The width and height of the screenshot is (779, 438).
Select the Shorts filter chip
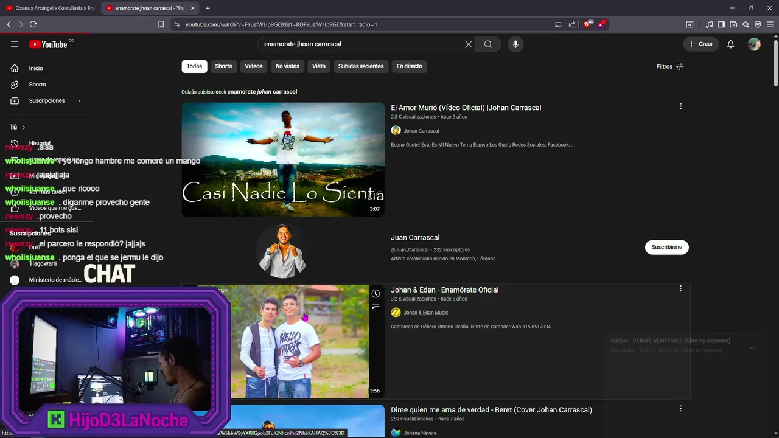point(223,66)
